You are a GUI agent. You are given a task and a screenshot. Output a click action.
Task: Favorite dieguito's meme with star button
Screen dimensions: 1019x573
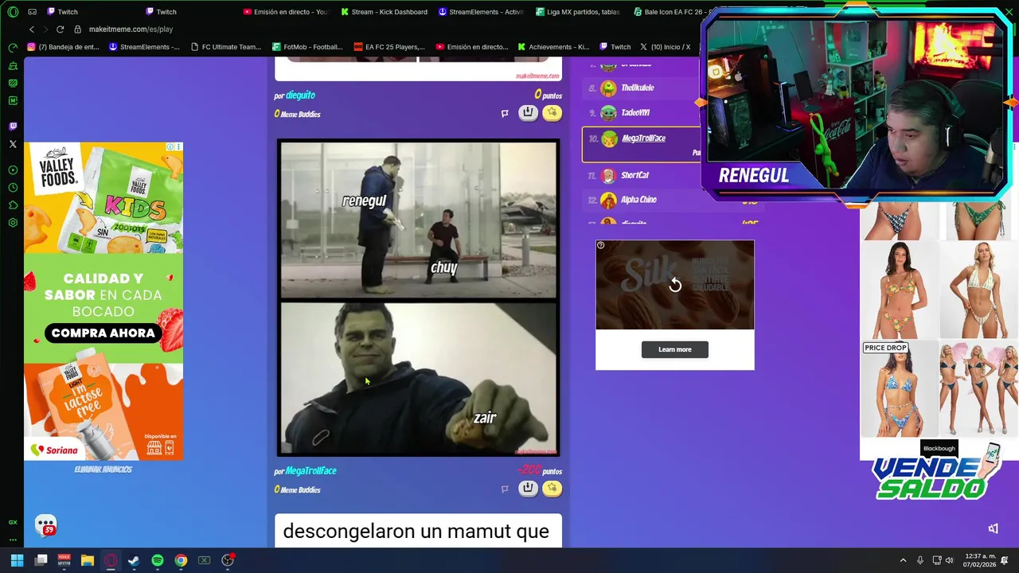552,113
